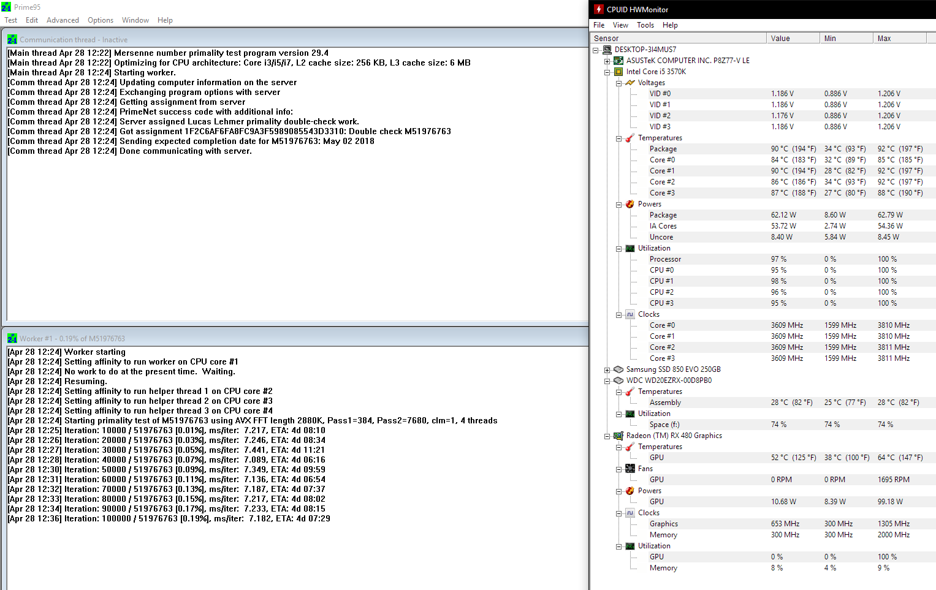Click the Samsung SSD 850 EVO drive icon

click(618, 369)
